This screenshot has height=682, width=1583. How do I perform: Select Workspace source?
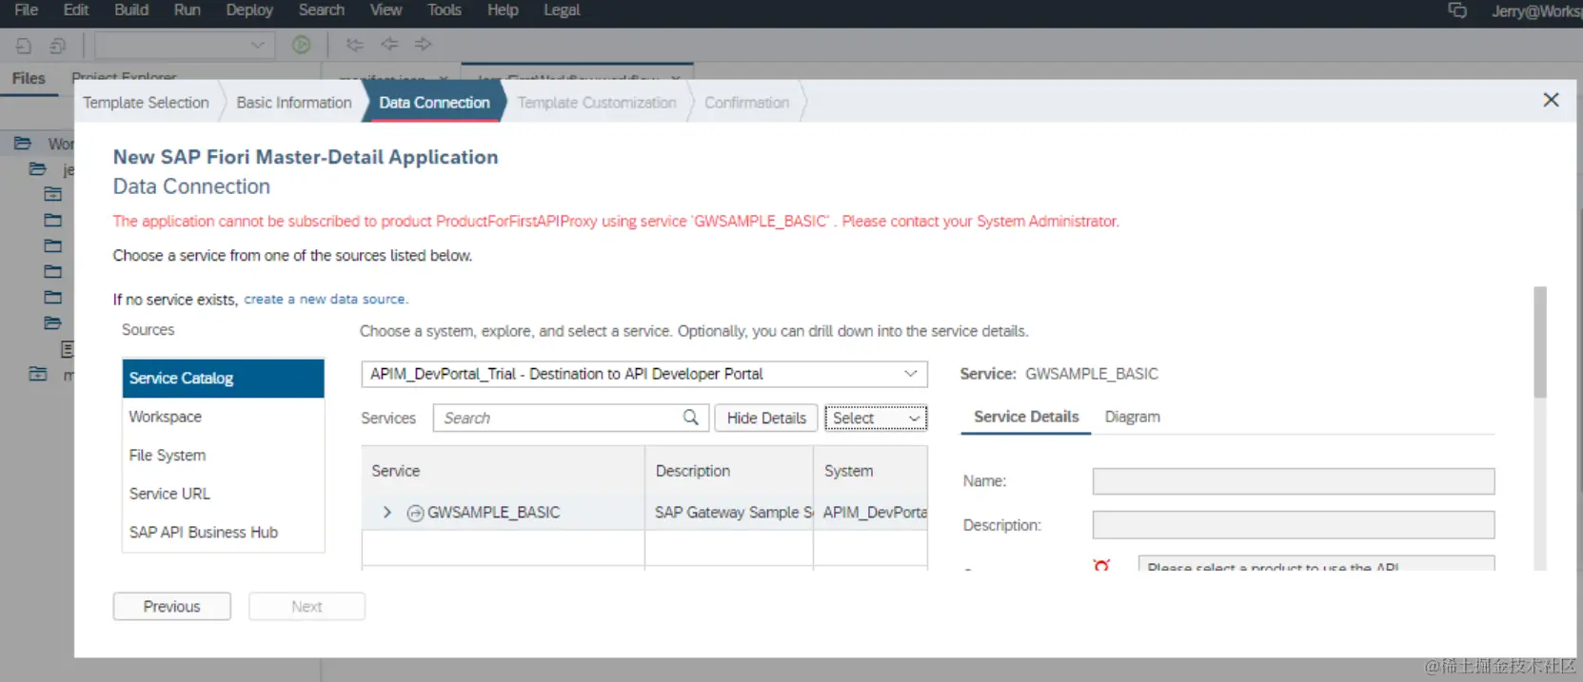pyautogui.click(x=223, y=417)
